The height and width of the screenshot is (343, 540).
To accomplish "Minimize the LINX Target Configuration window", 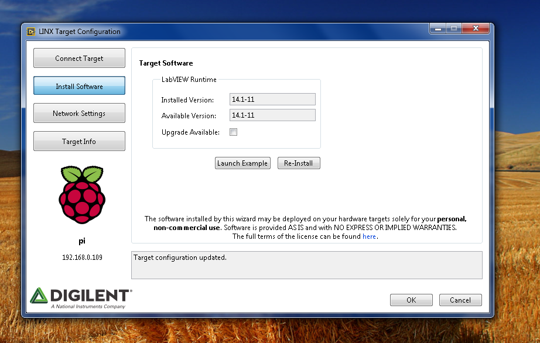I will tap(438, 29).
